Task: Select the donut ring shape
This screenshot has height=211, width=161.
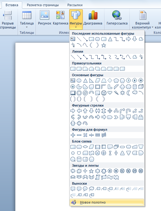Action: [79, 93]
